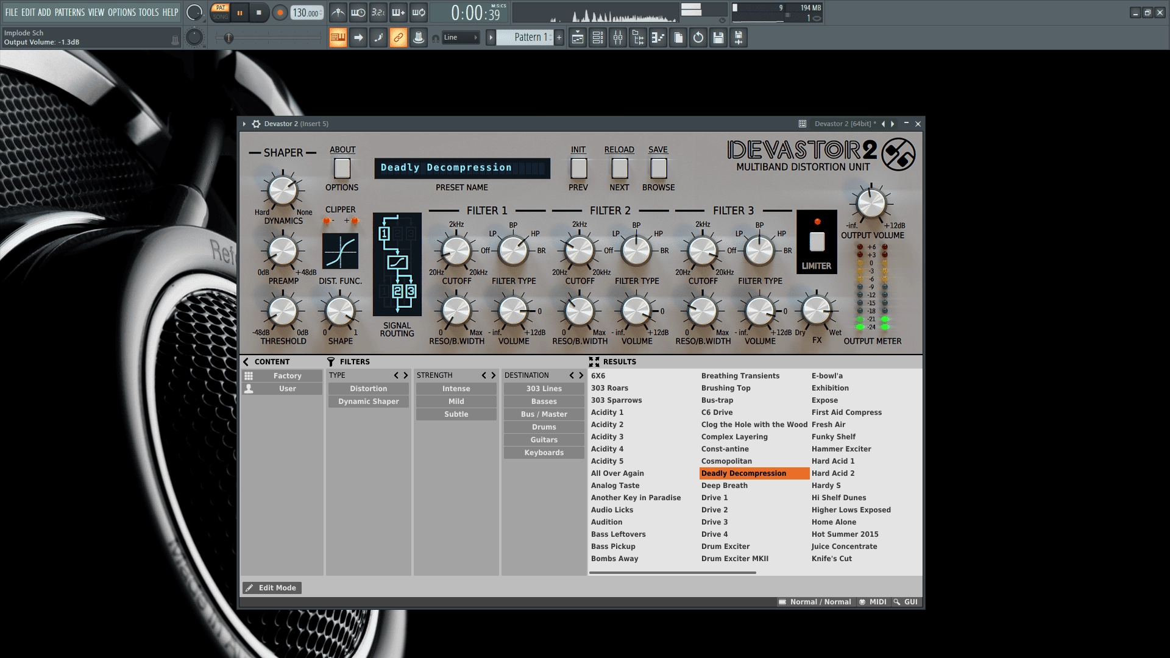Viewport: 1170px width, 658px height.
Task: Toggle the positive clipper LED
Action: (x=355, y=221)
